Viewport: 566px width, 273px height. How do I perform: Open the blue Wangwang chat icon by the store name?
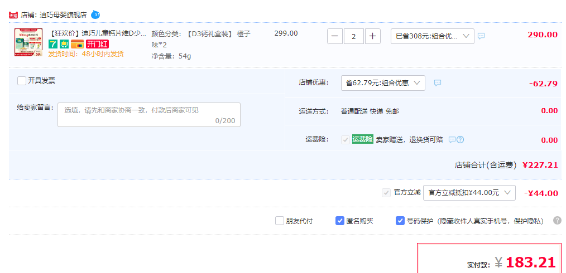(x=95, y=15)
